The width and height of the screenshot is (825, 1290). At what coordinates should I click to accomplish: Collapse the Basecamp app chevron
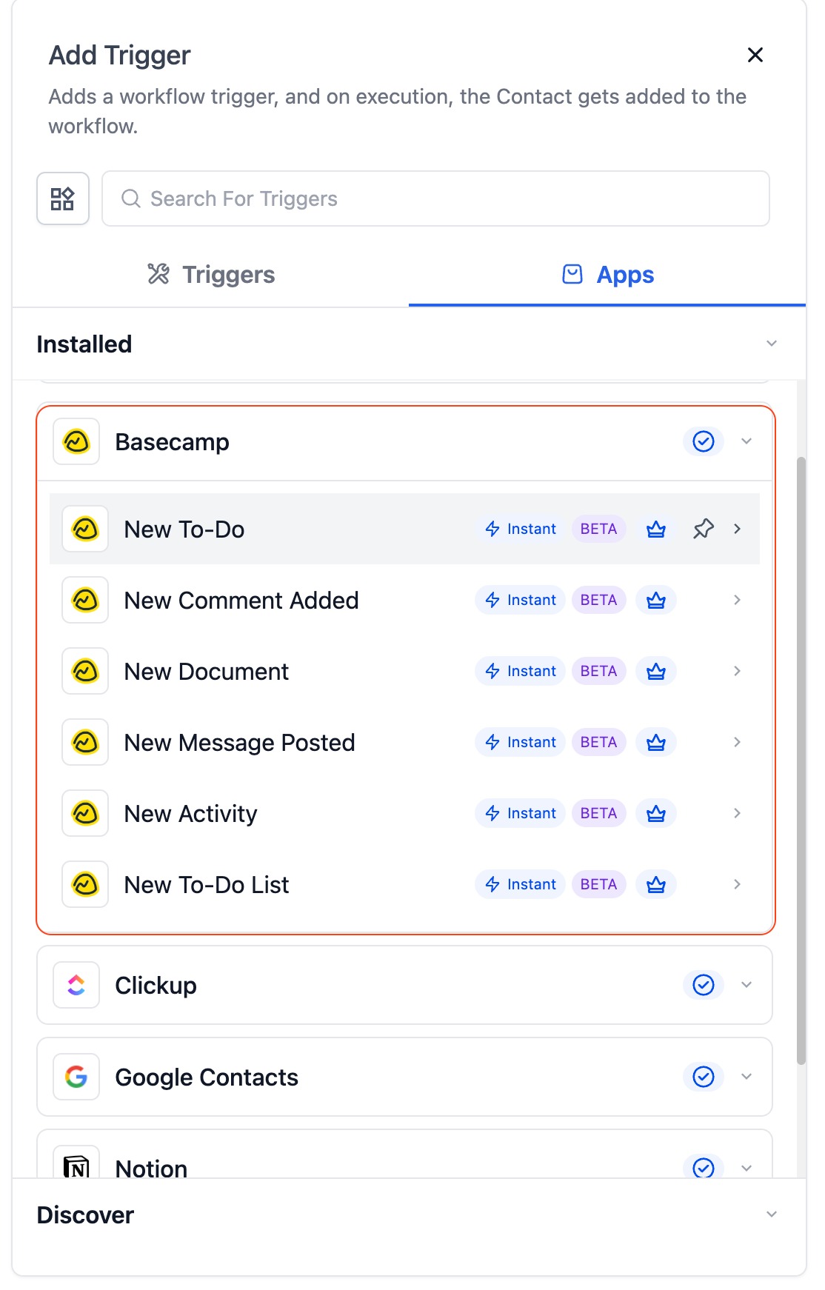746,441
